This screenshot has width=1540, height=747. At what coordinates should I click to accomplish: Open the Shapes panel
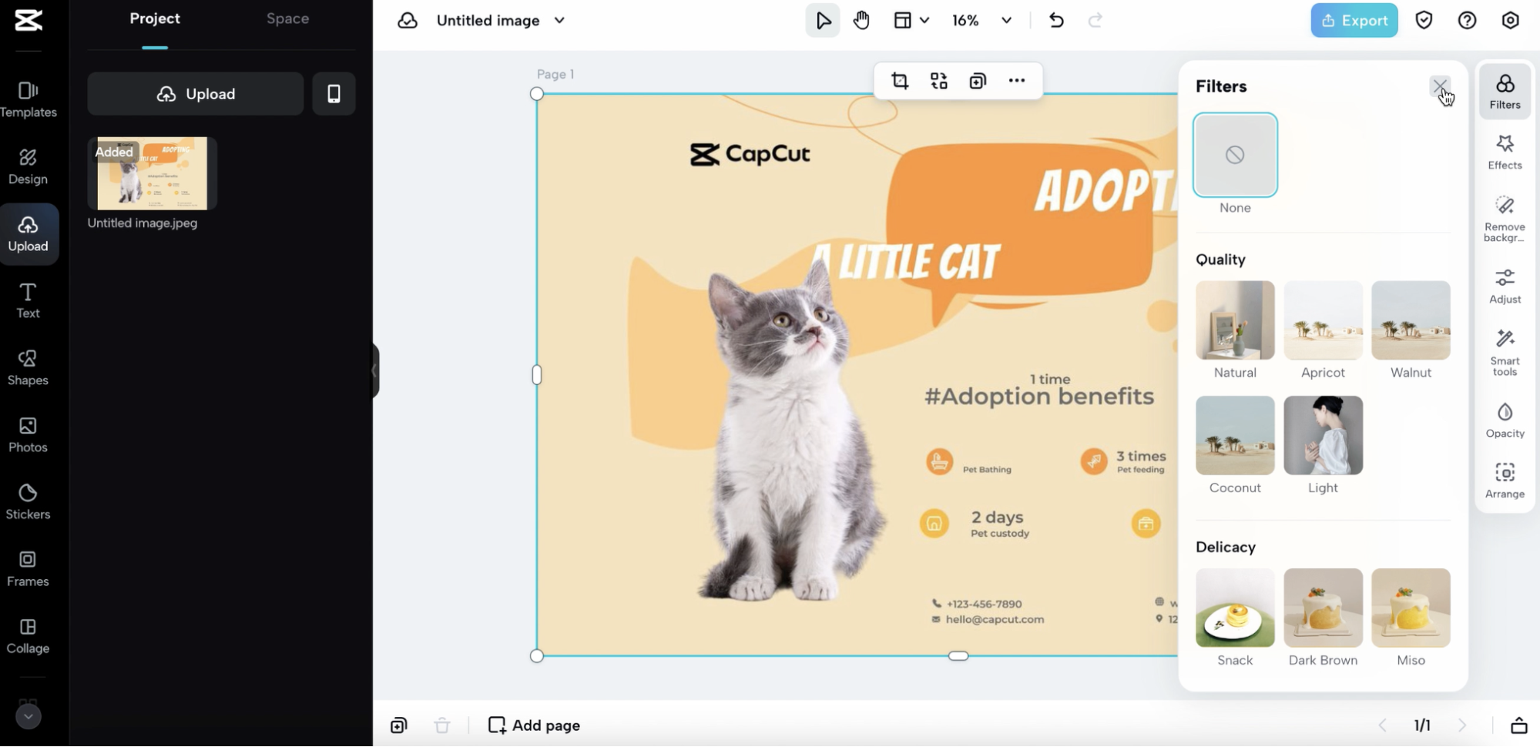point(28,367)
